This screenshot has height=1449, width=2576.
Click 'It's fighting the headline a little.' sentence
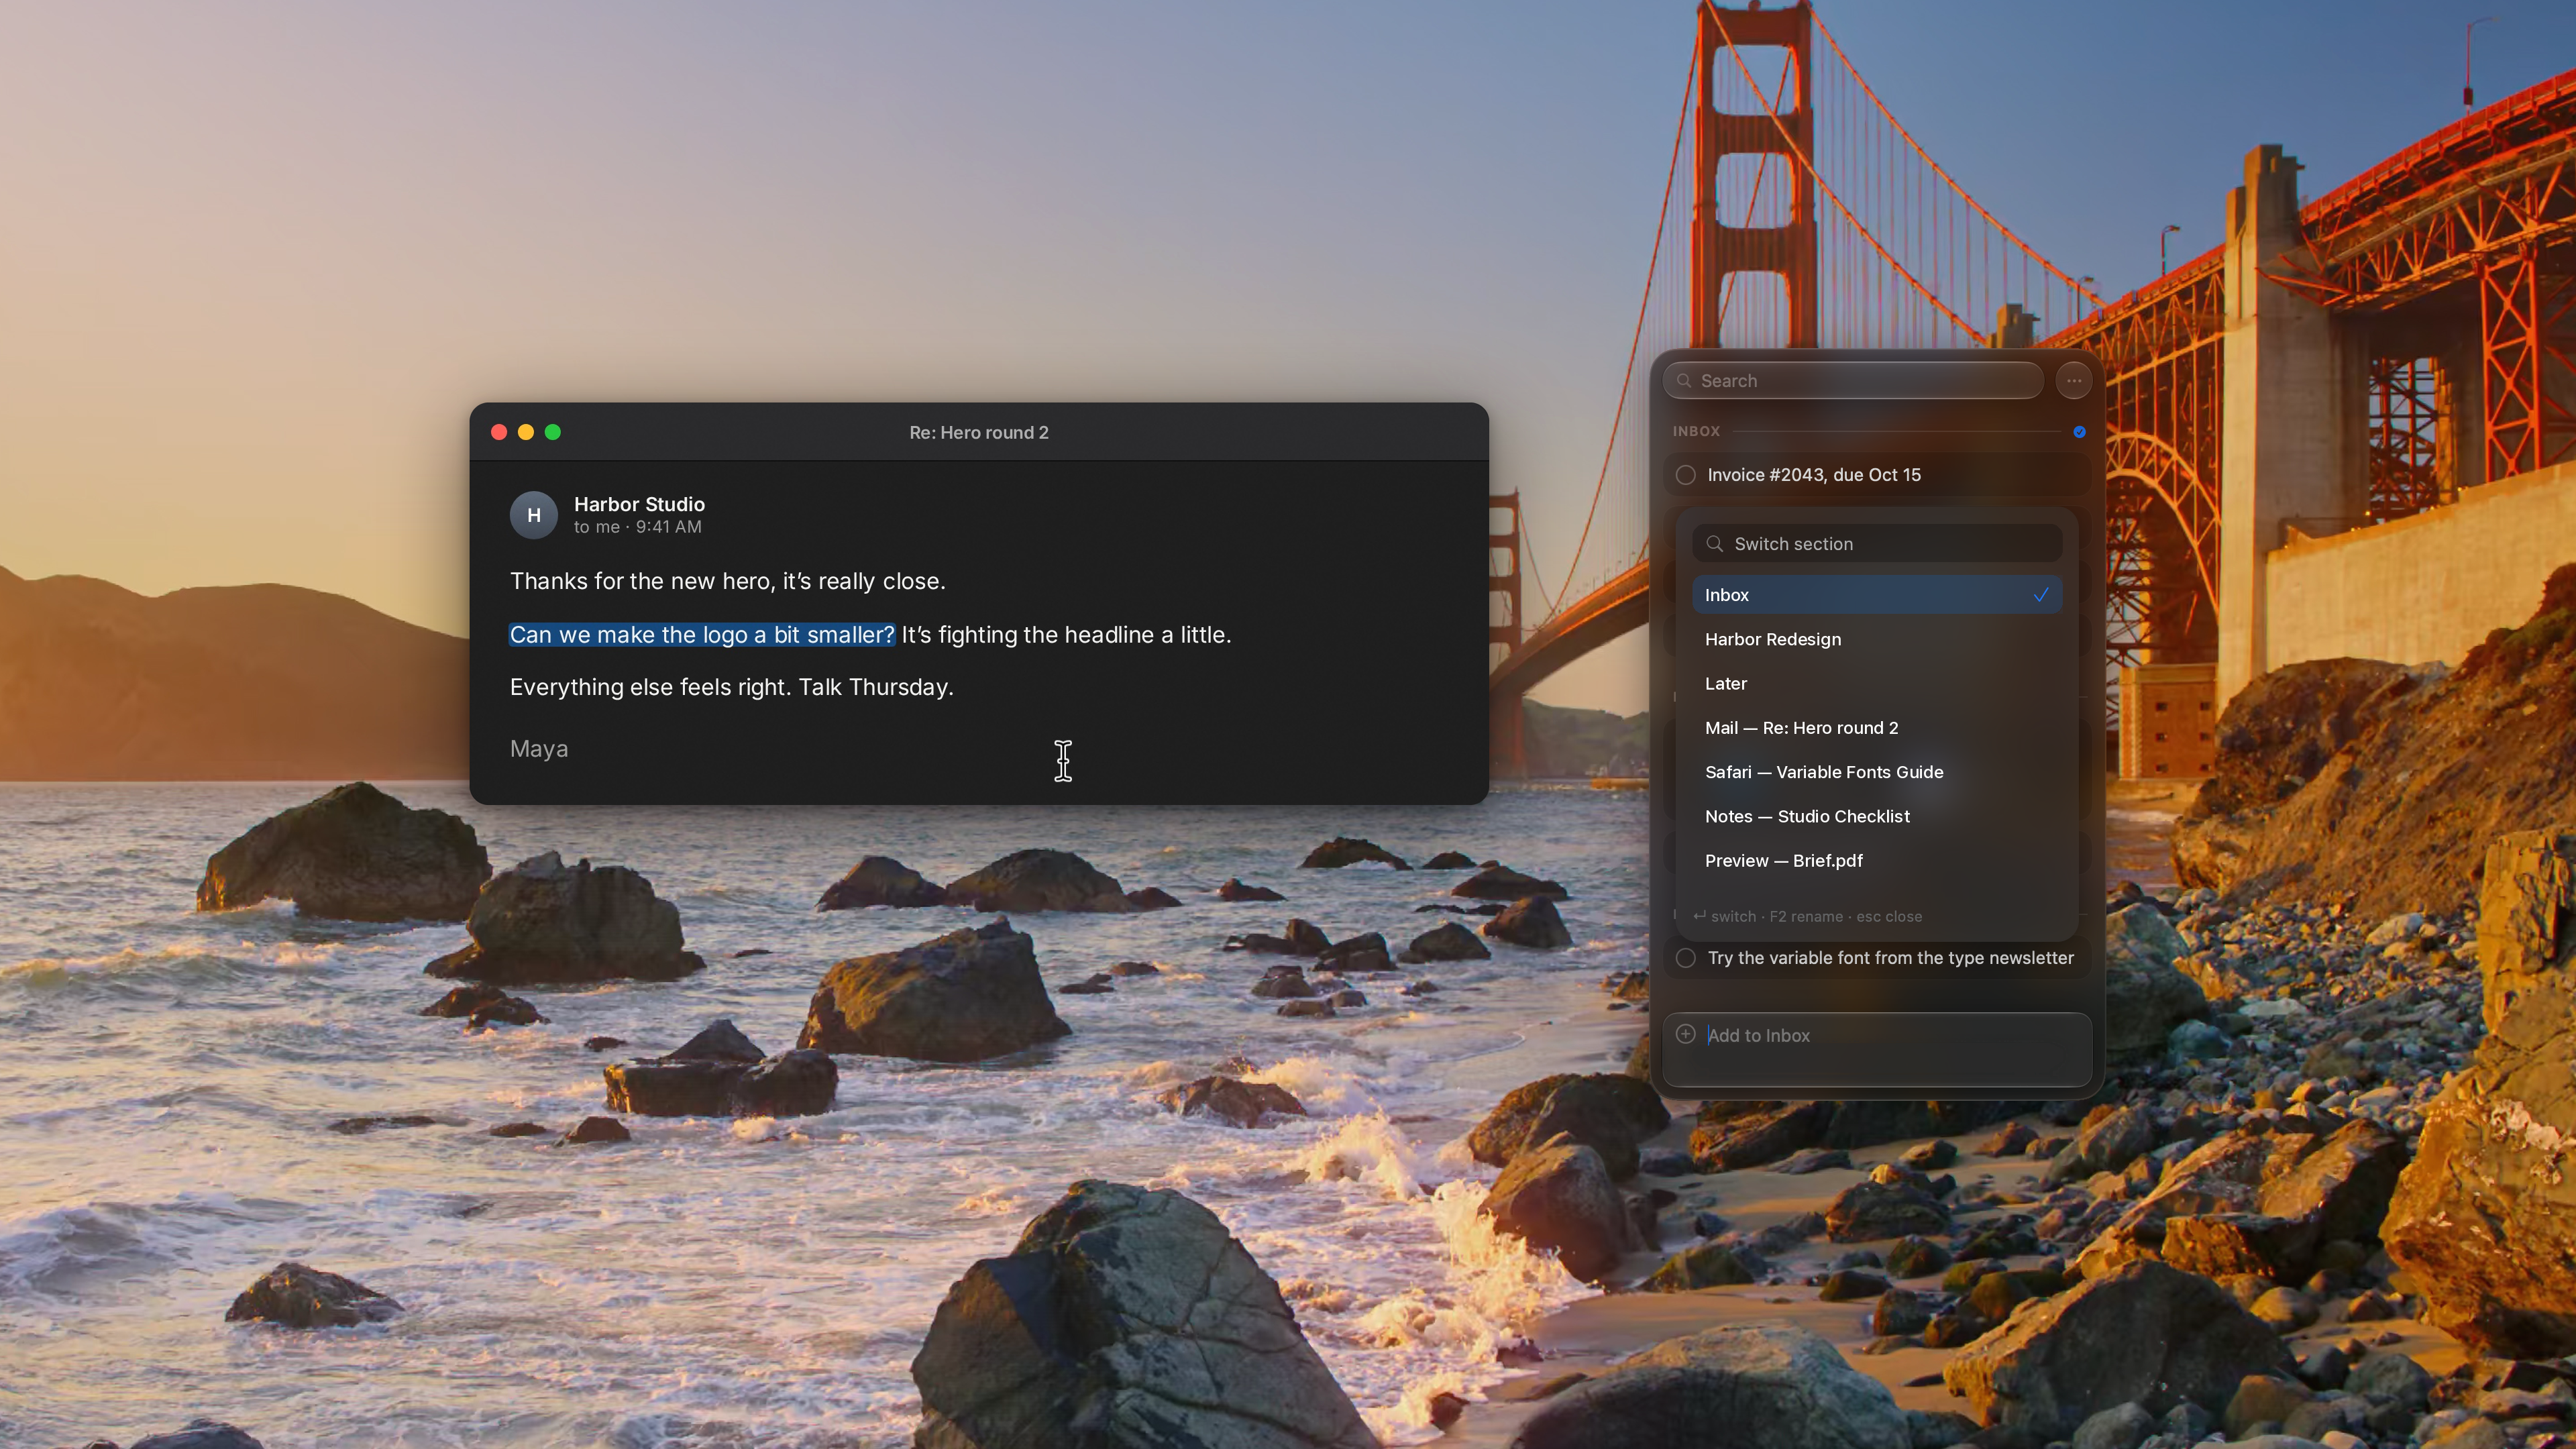(1066, 635)
